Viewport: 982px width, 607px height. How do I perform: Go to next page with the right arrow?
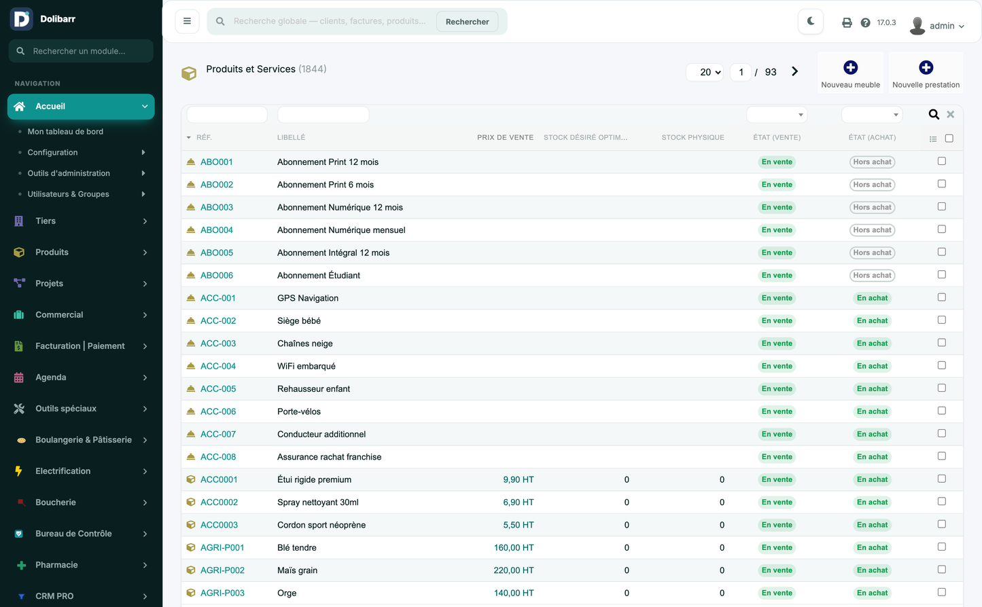point(794,71)
